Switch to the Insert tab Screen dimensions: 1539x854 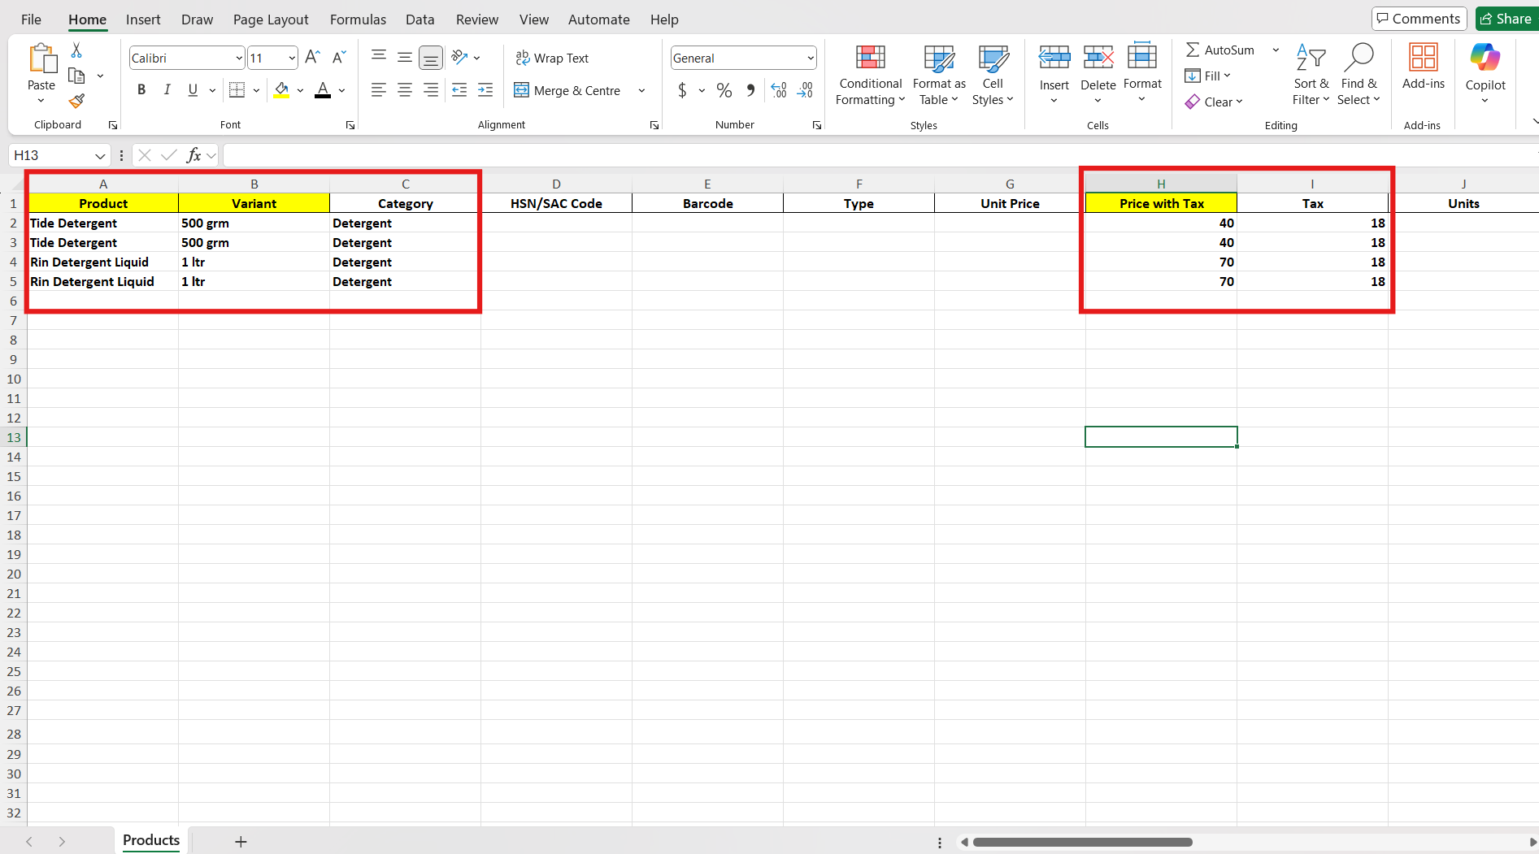click(143, 20)
